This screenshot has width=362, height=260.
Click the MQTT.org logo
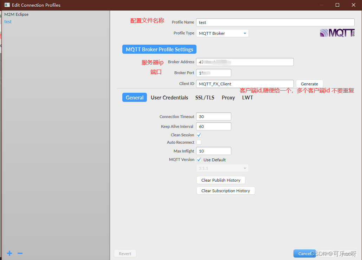pyautogui.click(x=337, y=33)
